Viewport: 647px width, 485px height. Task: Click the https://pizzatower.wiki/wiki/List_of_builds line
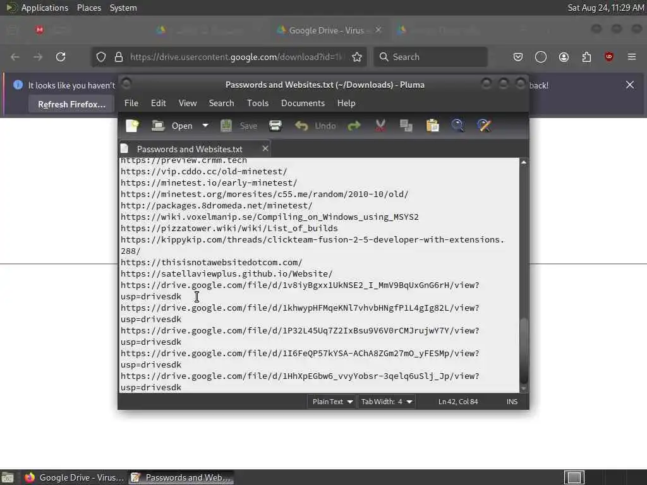[229, 228]
